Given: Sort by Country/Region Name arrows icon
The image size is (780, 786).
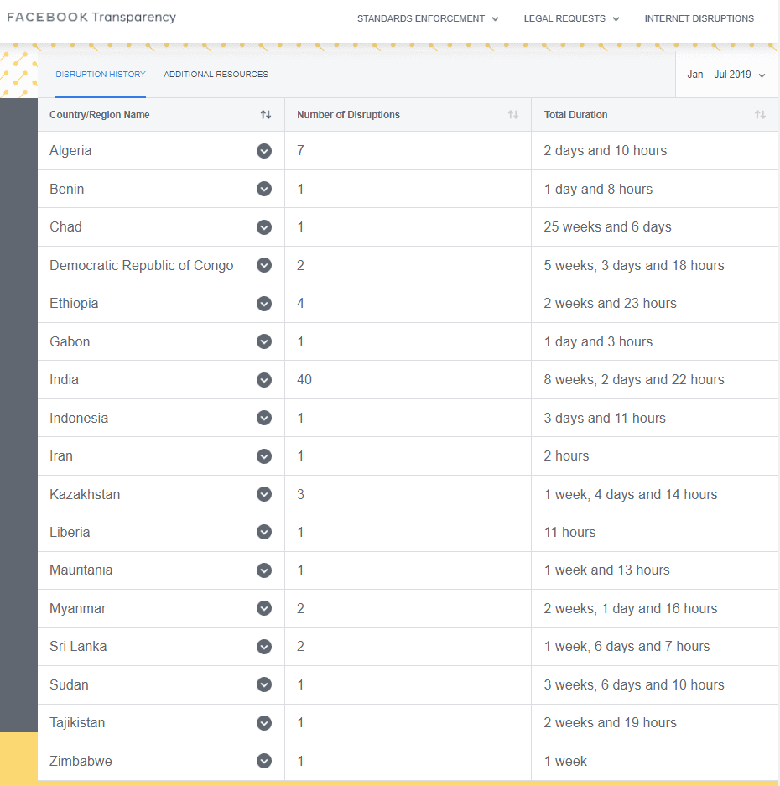Looking at the screenshot, I should (x=266, y=115).
